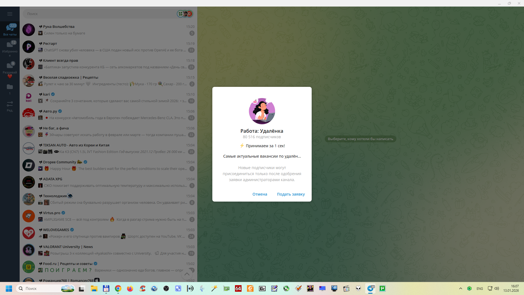Open the Dropee Community chat

[x=109, y=165]
